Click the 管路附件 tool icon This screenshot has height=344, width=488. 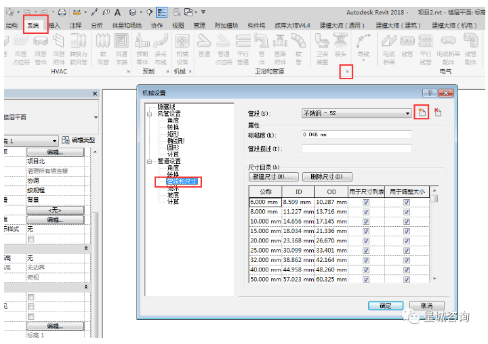click(x=280, y=49)
